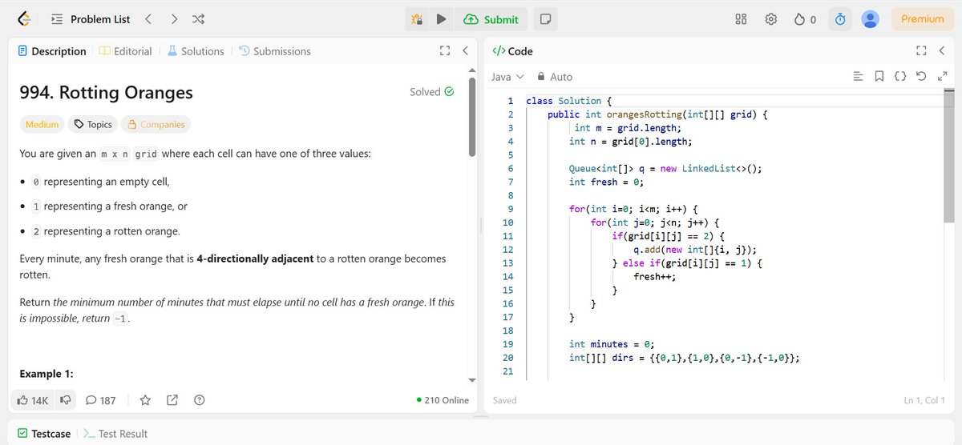Viewport: 962px width, 445px height.
Task: Open the user profile avatar
Action: tap(870, 19)
